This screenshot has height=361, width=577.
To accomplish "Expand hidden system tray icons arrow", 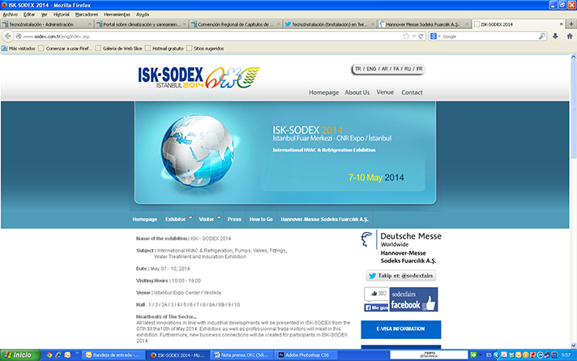I will click(x=496, y=355).
